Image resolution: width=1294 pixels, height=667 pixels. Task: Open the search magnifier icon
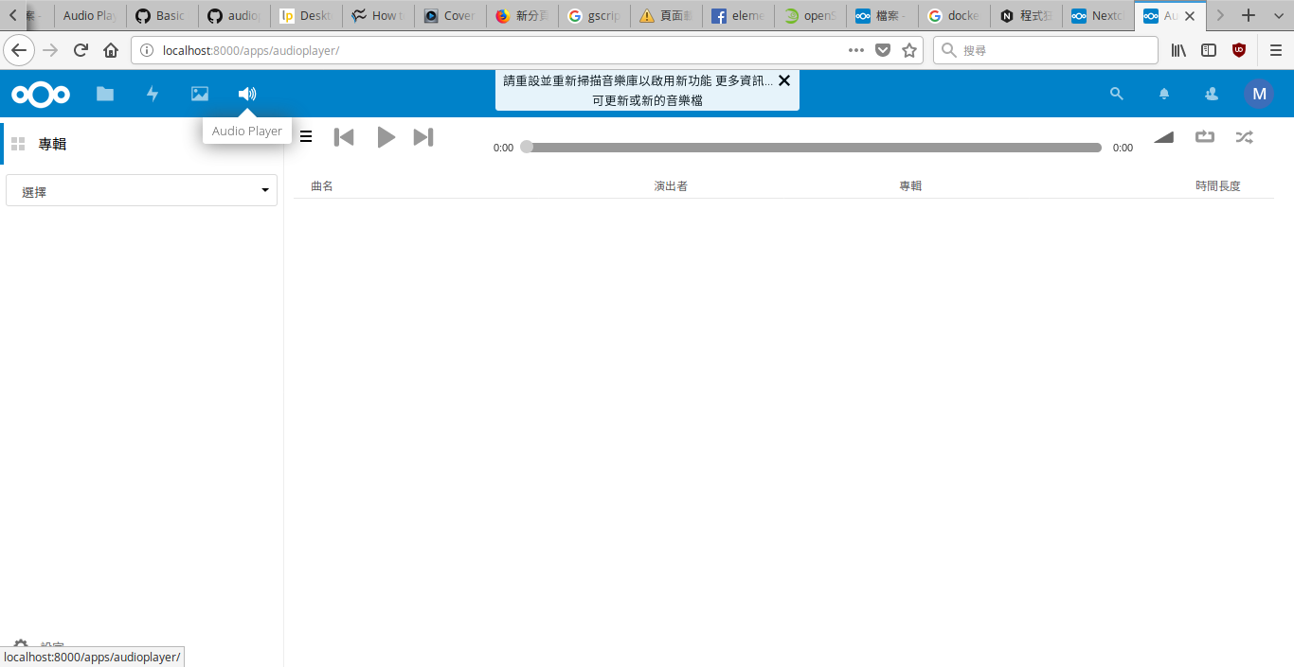[x=1116, y=93]
